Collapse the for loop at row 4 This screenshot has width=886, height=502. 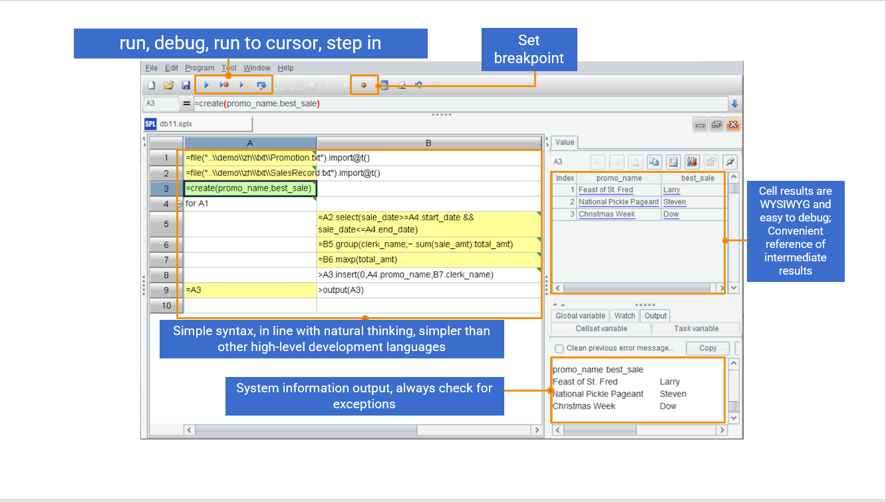pyautogui.click(x=178, y=204)
